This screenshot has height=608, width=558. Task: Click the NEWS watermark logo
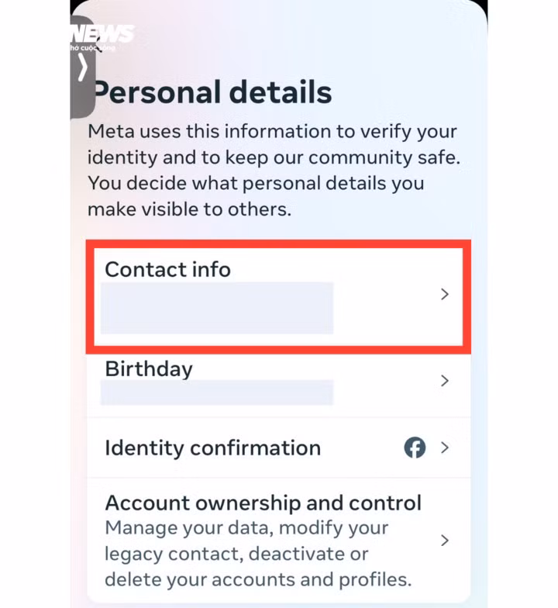point(103,33)
